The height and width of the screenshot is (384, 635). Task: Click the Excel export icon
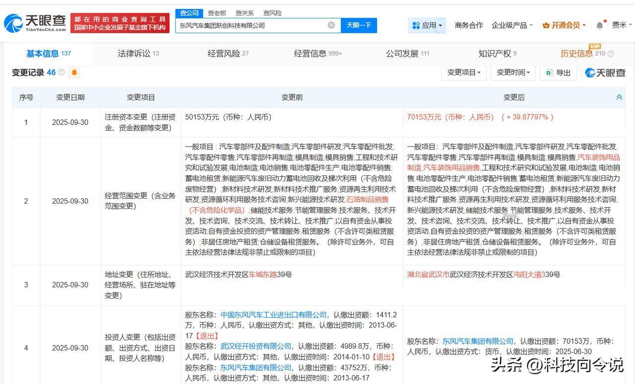coord(549,73)
